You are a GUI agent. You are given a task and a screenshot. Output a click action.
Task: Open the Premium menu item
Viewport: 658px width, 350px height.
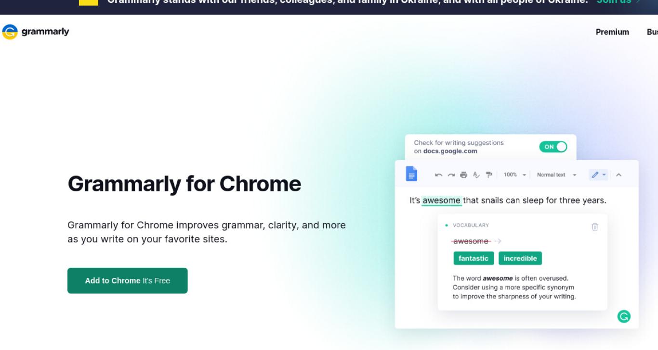[x=612, y=32]
